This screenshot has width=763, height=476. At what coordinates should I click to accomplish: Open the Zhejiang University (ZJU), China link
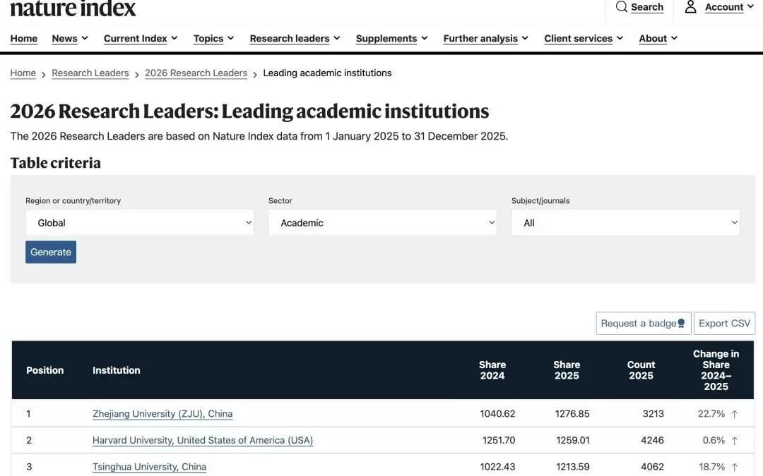click(x=162, y=414)
